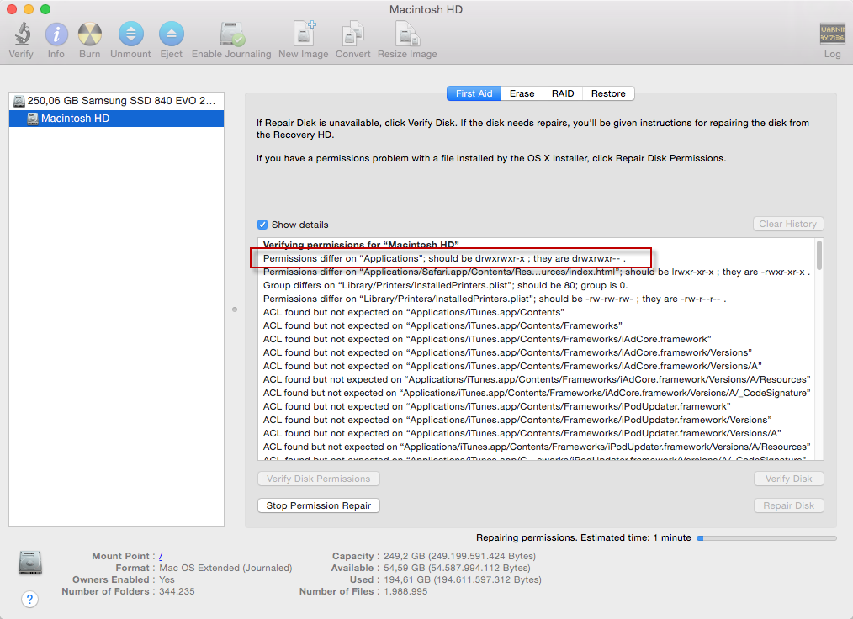
Task: Click the Safari.app index.html permissions line
Action: (x=537, y=272)
